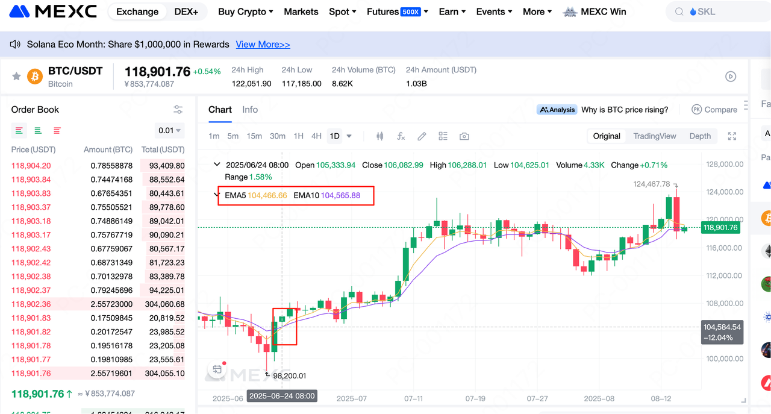This screenshot has height=414, width=771.
Task: Open the candlestick chart style icon
Action: pyautogui.click(x=379, y=136)
